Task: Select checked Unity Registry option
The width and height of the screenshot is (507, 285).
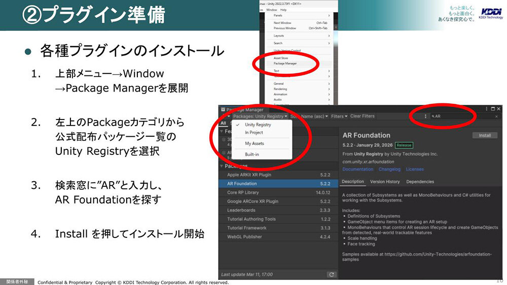Action: 258,125
